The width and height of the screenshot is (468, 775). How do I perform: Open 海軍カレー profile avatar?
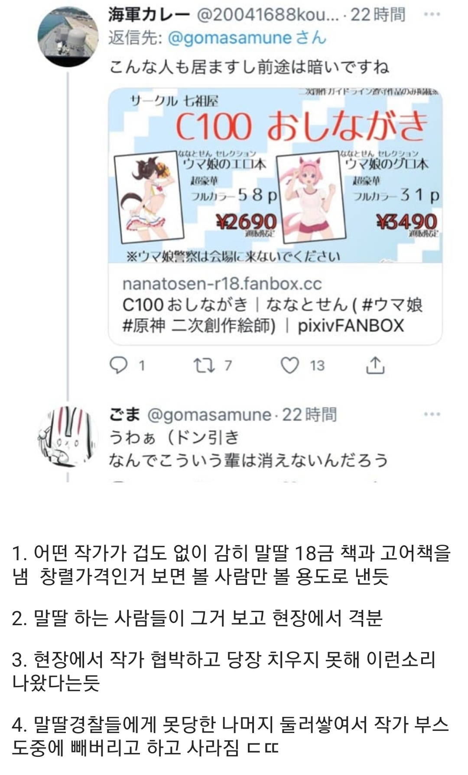[x=68, y=36]
